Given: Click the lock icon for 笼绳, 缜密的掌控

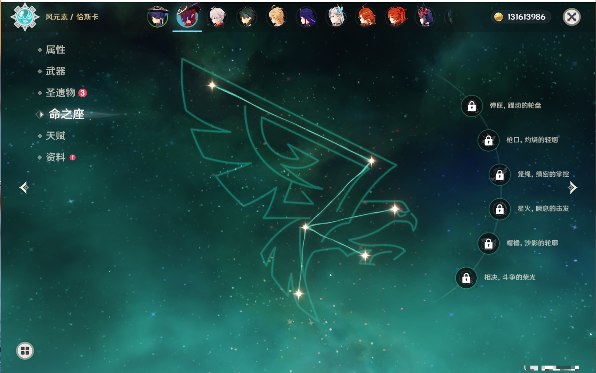Looking at the screenshot, I should click(500, 175).
